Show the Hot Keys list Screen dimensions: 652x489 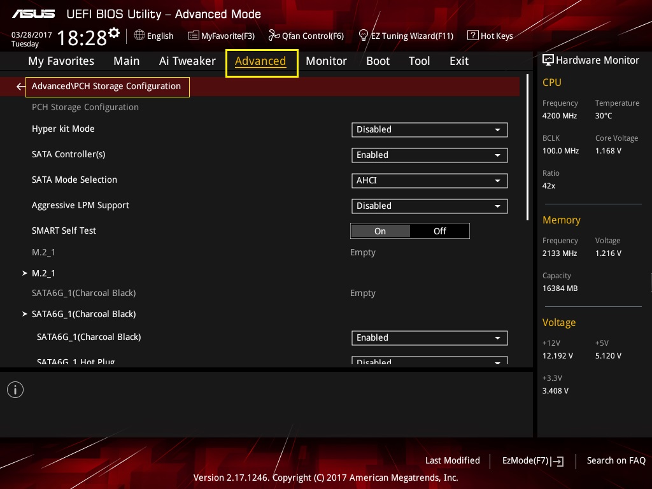point(490,36)
